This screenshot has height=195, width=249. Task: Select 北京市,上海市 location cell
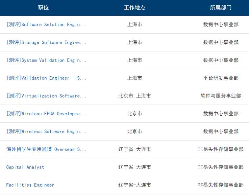pos(134,96)
